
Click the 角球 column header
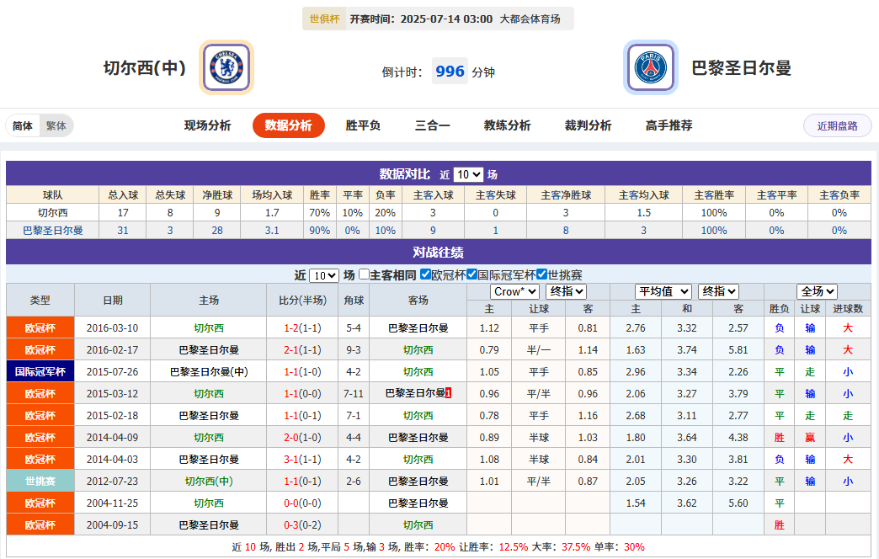coord(354,300)
